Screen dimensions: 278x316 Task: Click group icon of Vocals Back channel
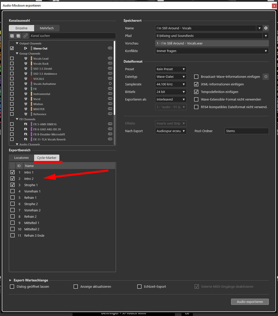tap(26, 64)
